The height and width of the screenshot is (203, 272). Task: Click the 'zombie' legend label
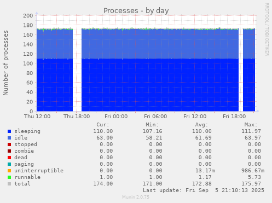coord(24,151)
